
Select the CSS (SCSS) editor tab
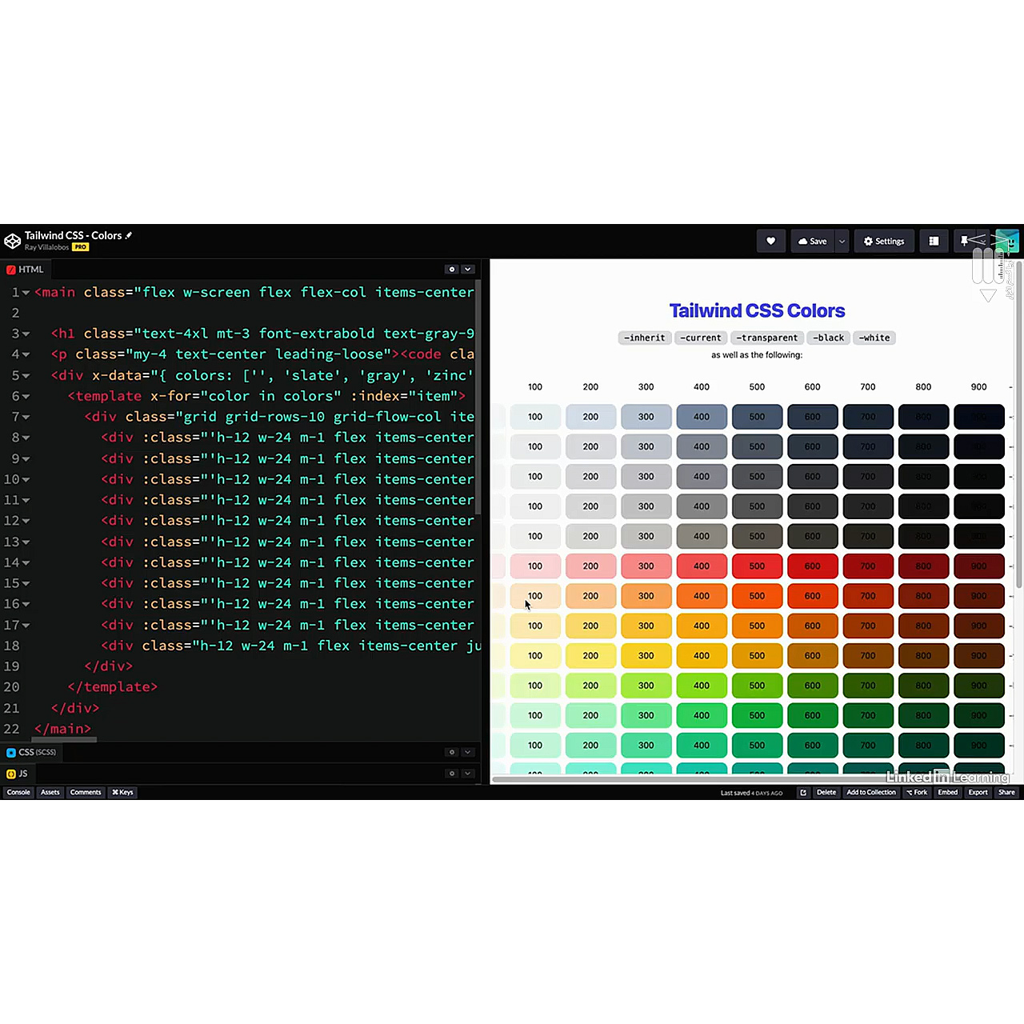32,752
